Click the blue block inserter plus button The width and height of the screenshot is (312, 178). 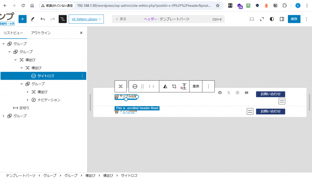(x=23, y=19)
